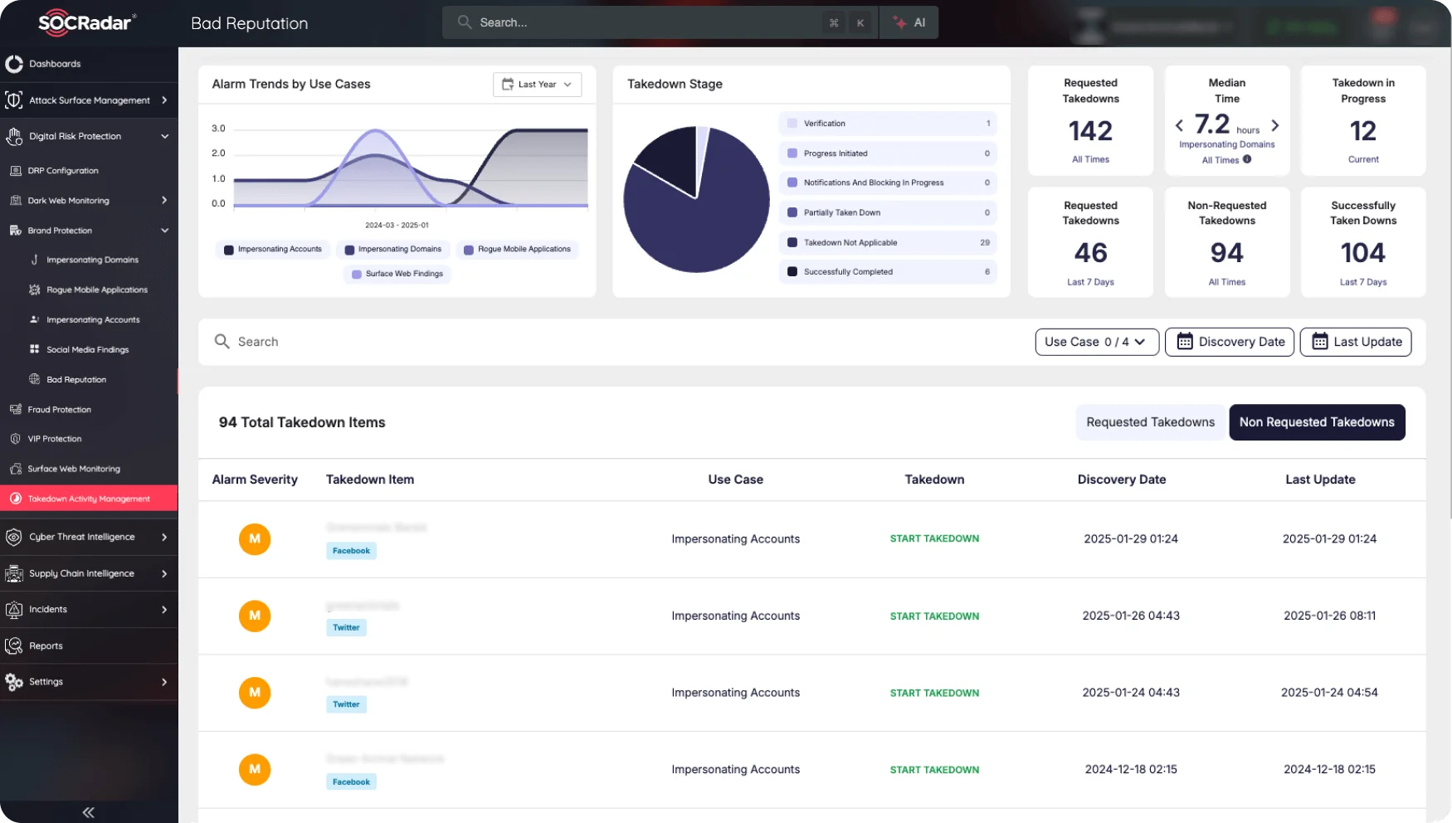The height and width of the screenshot is (823, 1452).
Task: Open Impersonating Domains in the sidebar
Action: pyautogui.click(x=92, y=261)
